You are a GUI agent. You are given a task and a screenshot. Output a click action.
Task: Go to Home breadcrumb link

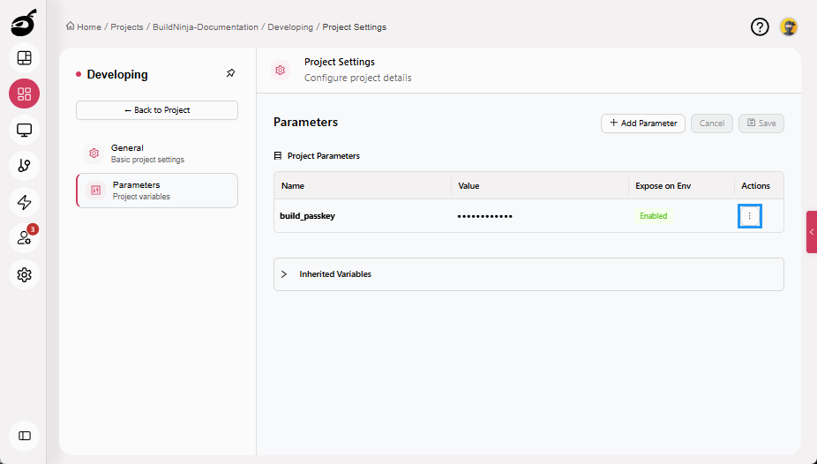[x=89, y=27]
